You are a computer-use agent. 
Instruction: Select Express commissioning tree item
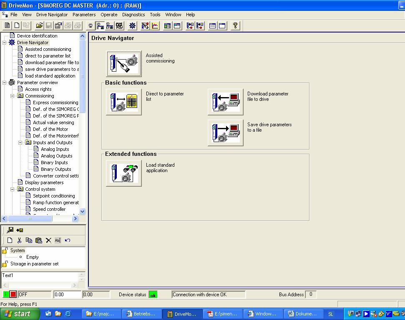tap(55, 103)
